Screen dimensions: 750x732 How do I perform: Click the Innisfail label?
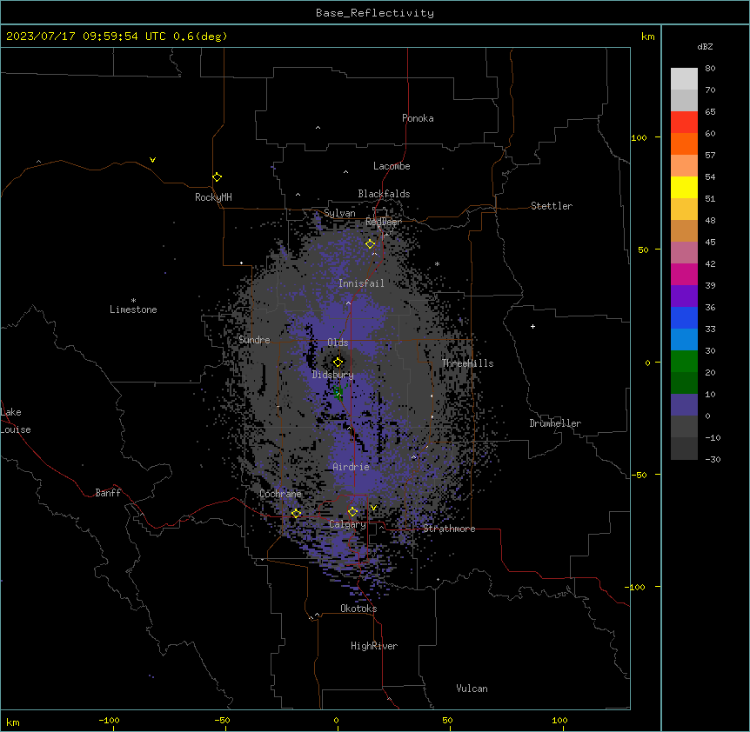361,283
